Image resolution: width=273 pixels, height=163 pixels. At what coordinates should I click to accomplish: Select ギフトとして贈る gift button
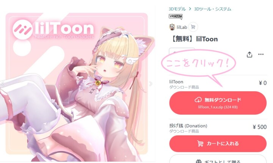[x=218, y=159]
